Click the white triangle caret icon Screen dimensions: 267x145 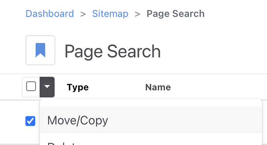click(47, 87)
